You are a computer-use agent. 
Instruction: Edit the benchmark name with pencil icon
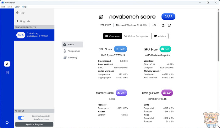tap(101, 17)
